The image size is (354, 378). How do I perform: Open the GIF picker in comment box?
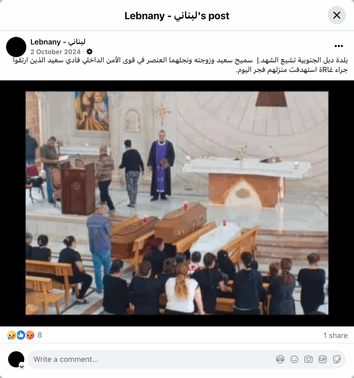point(323,360)
